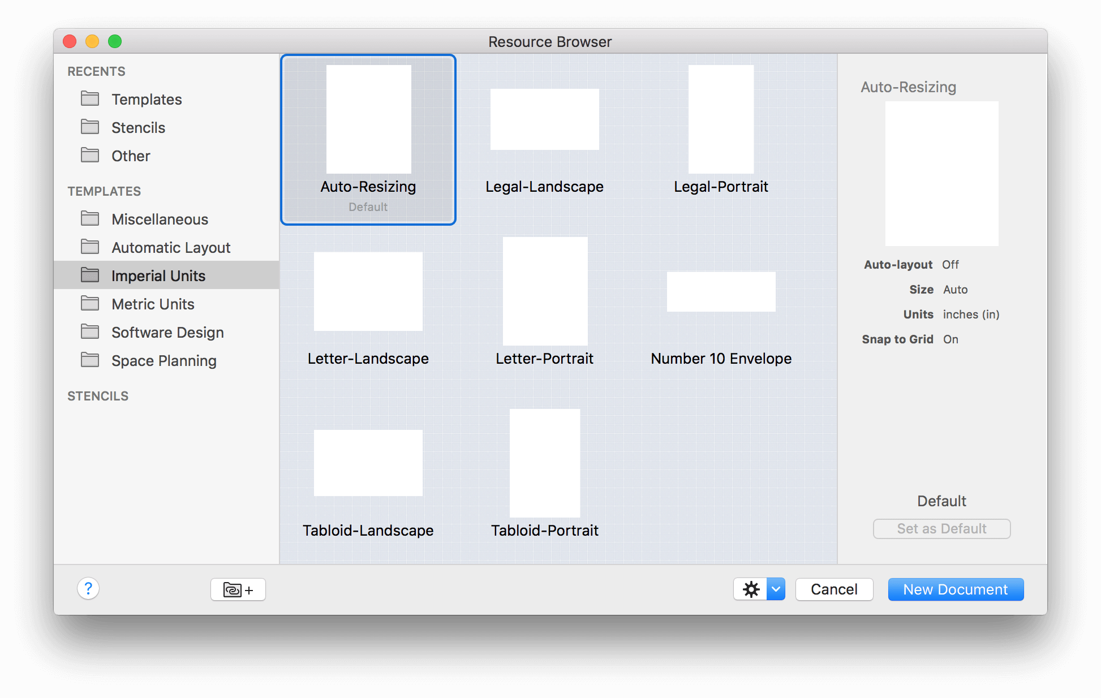Click the Auto-layout 'Off' value
This screenshot has height=698, width=1101.
pos(951,265)
